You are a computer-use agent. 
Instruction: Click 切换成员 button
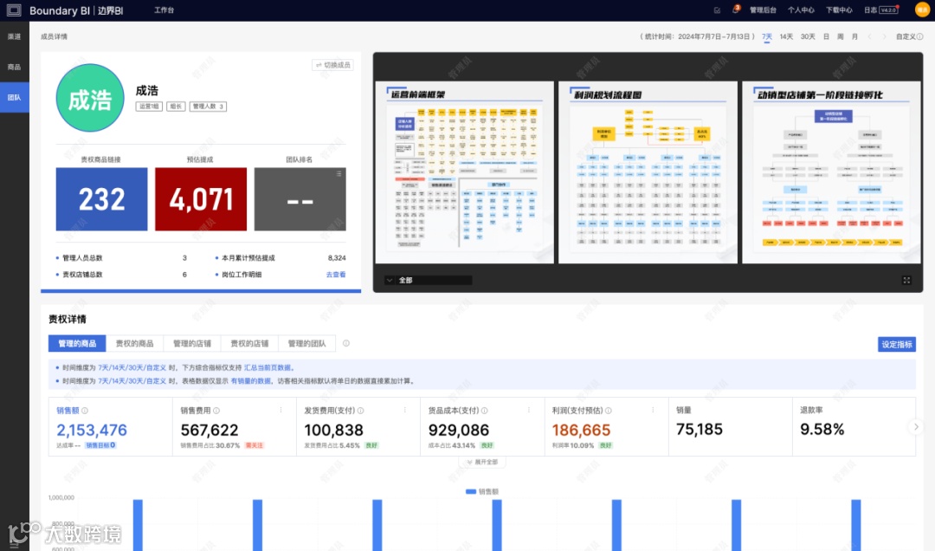click(332, 64)
